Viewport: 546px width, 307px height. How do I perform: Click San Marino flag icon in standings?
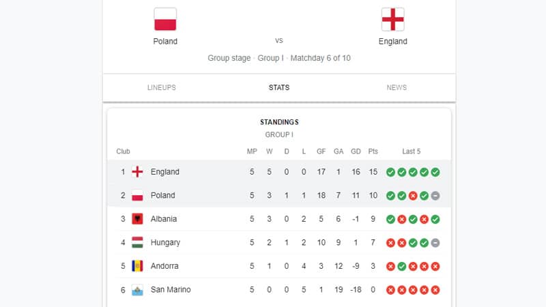click(x=137, y=289)
